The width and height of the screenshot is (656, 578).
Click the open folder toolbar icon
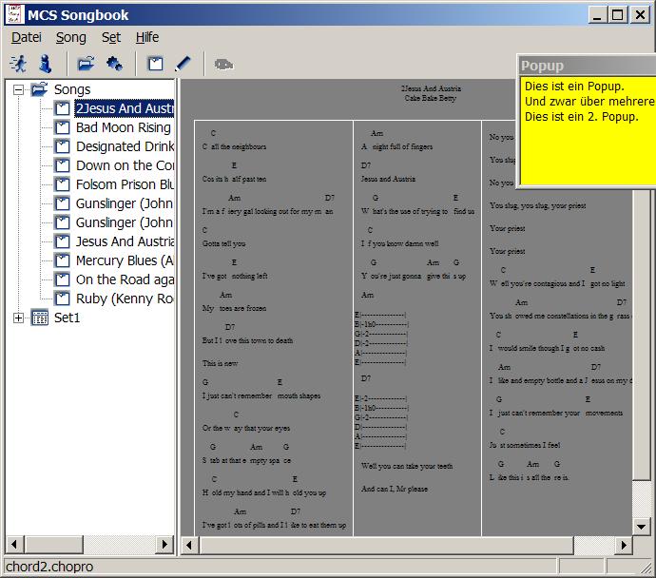[87, 64]
